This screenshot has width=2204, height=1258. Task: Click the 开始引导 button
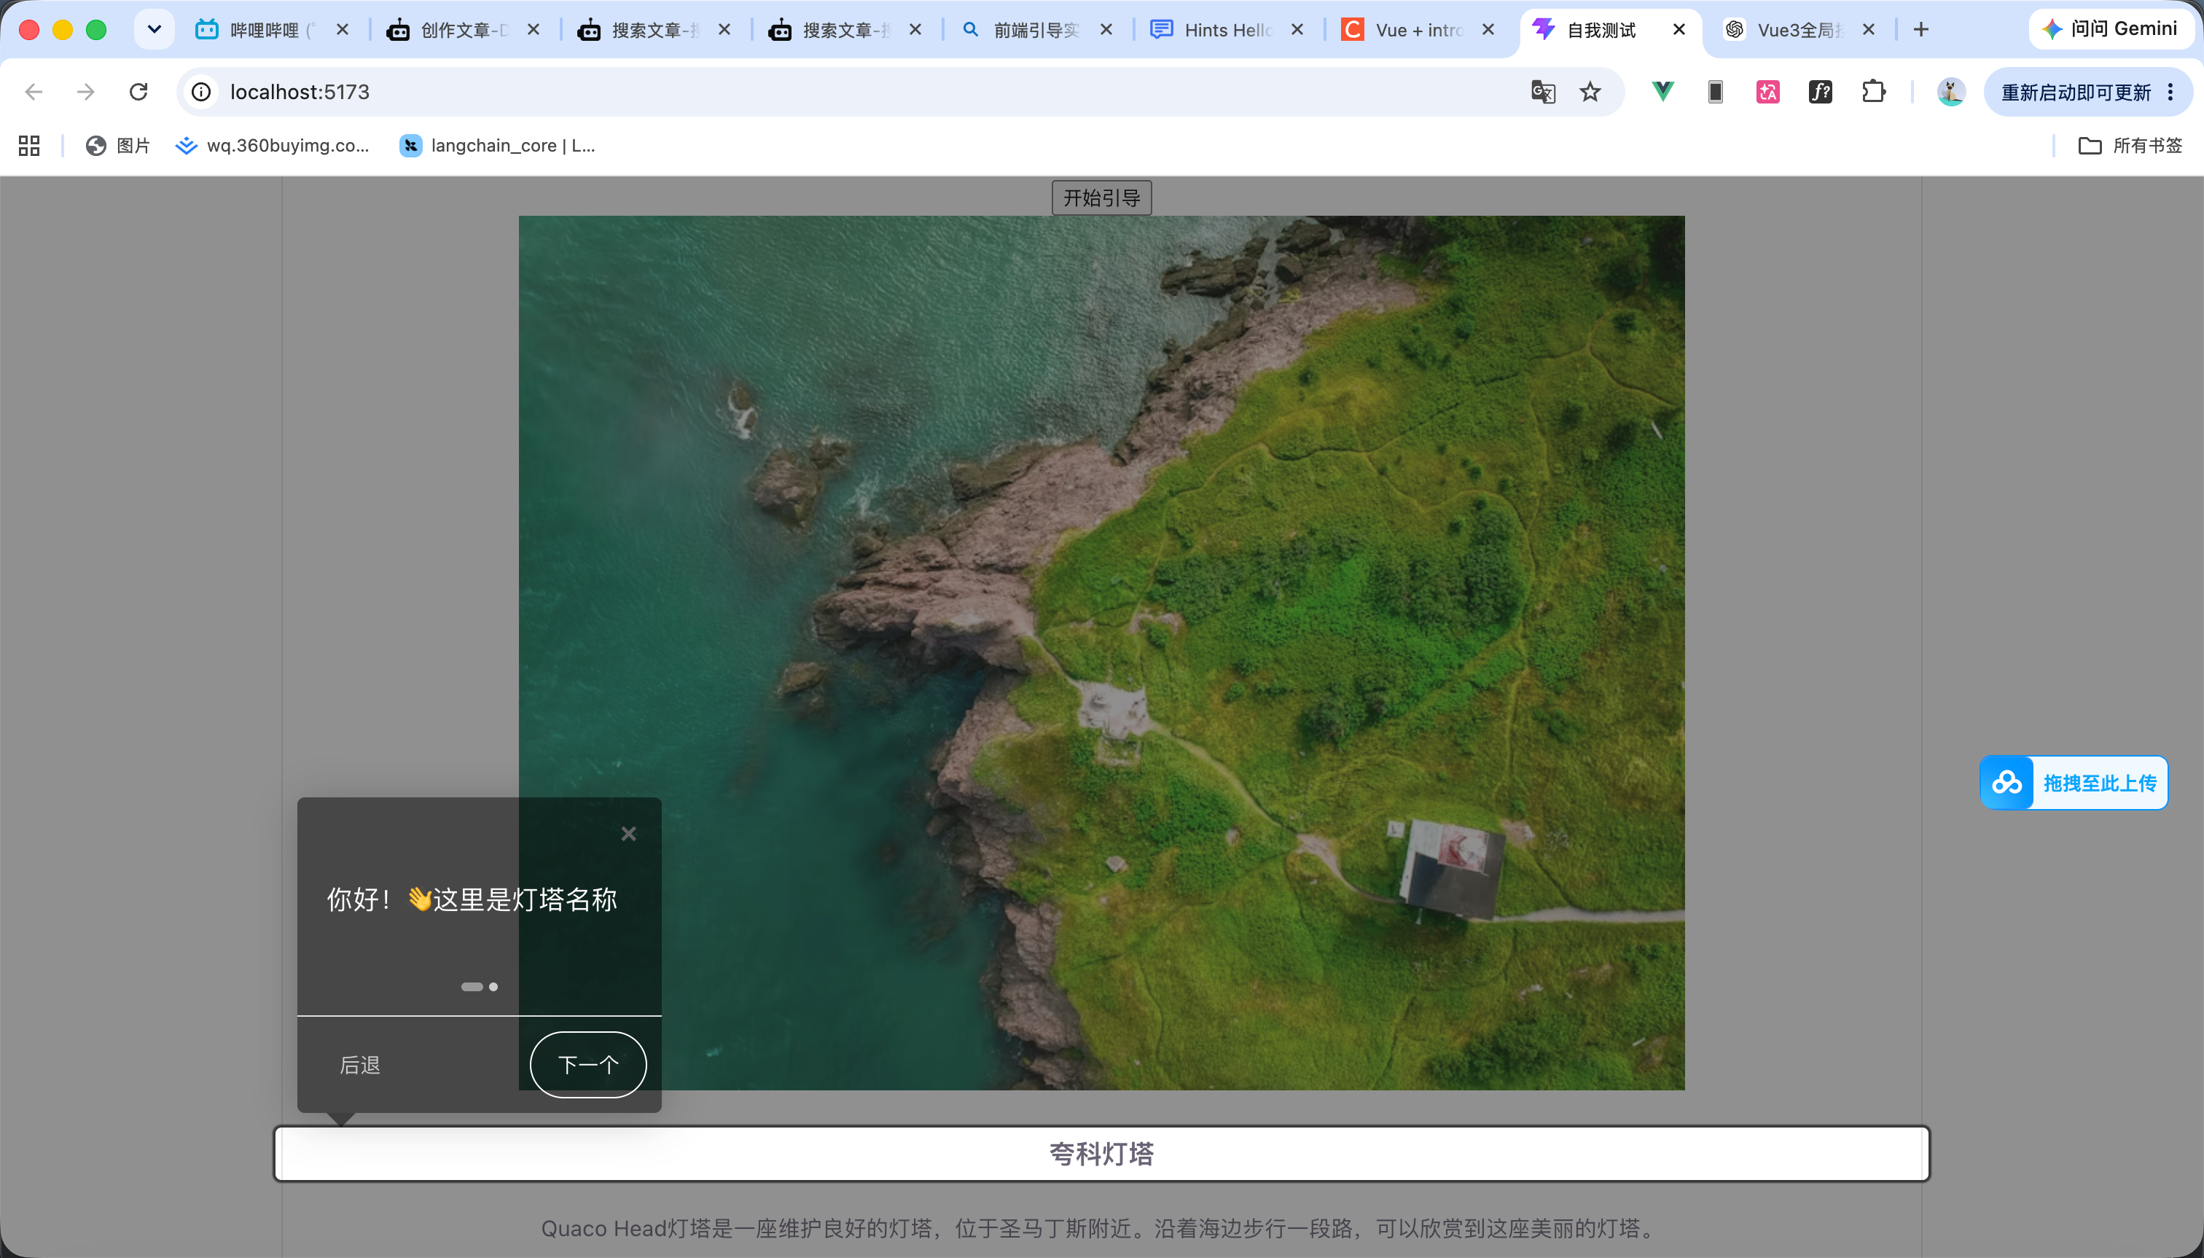(x=1101, y=198)
